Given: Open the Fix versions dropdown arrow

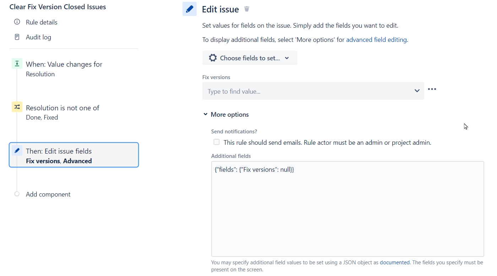Looking at the screenshot, I should tap(417, 91).
